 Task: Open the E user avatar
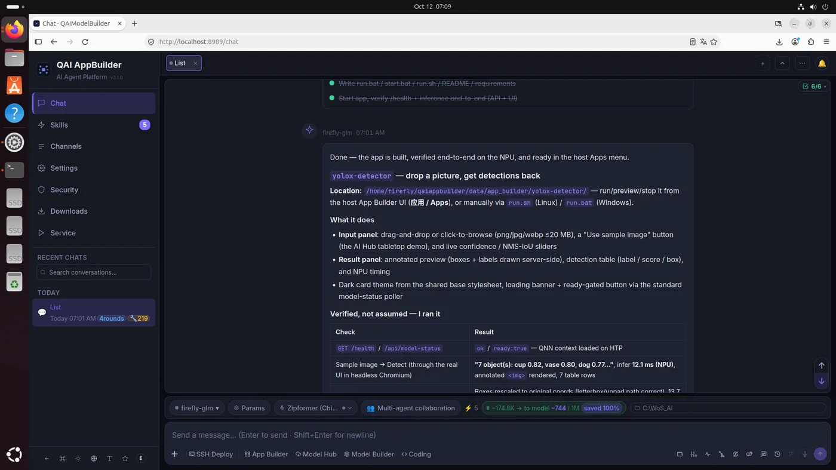pos(141,459)
